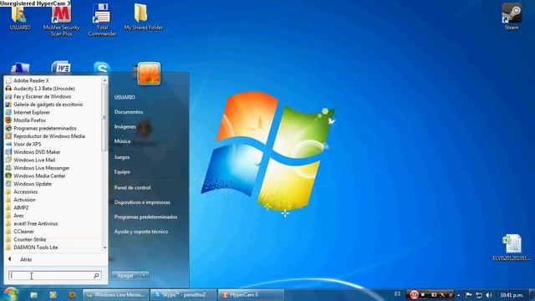Open Windows Media Center
Screen dimensions: 535x301
(x=39, y=176)
